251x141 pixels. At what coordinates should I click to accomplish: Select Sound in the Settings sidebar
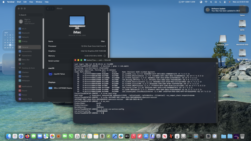click(29, 91)
